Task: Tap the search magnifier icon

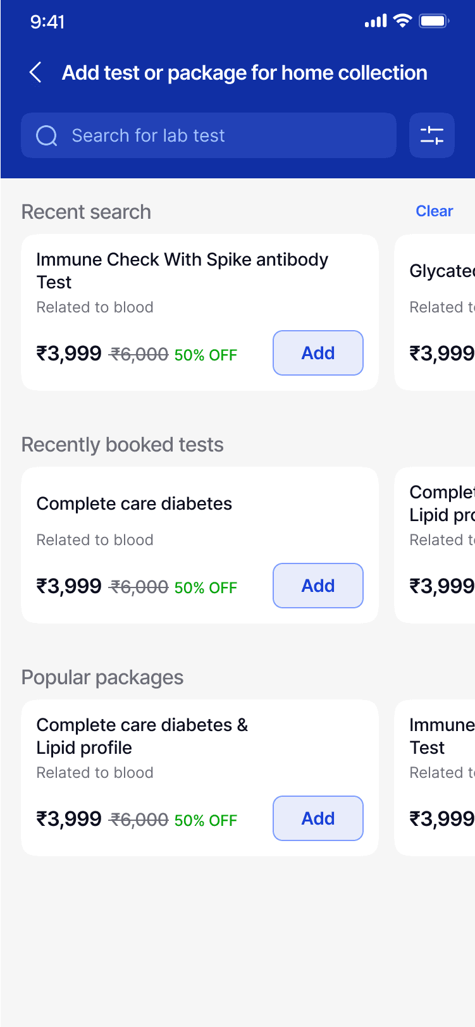Action: point(47,135)
